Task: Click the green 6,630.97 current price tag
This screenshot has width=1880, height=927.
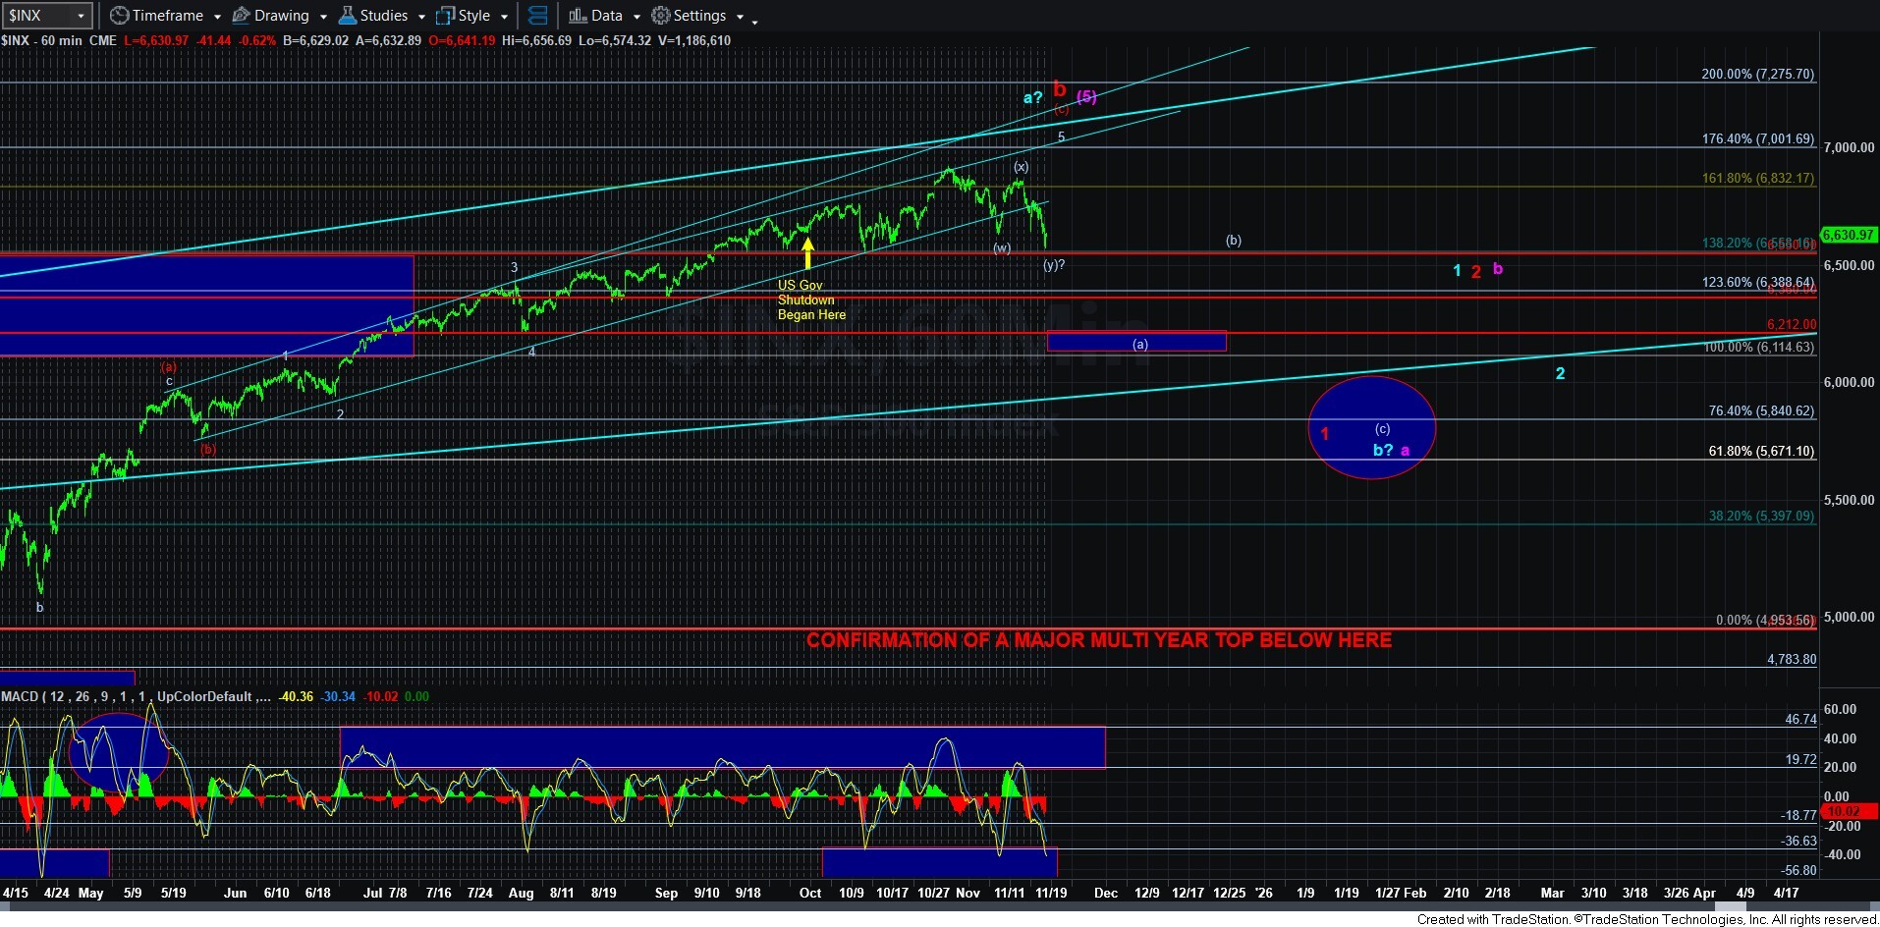Action: tap(1849, 235)
